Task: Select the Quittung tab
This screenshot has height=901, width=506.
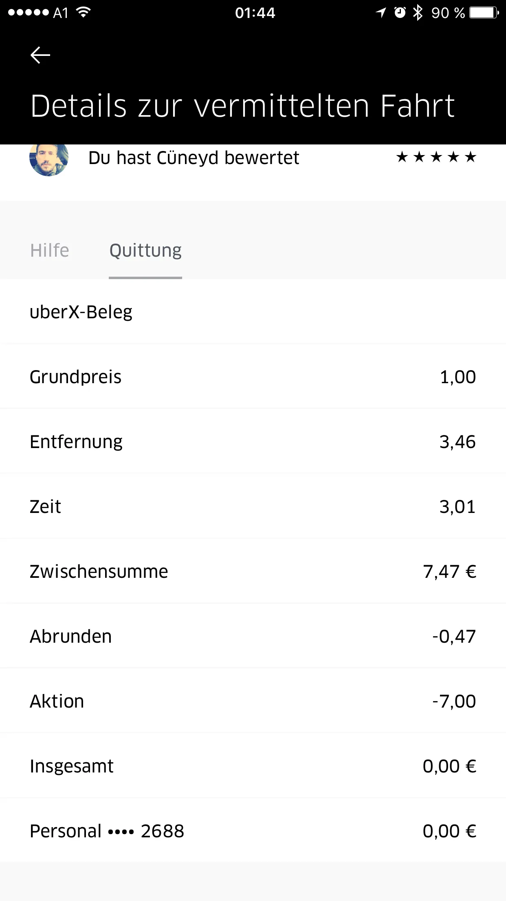Action: pos(145,250)
